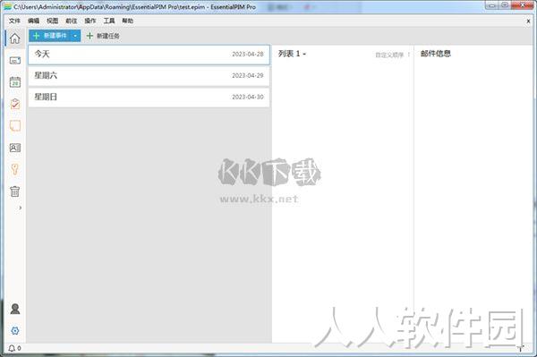Click the date 2023-04-30
The width and height of the screenshot is (537, 357).
pos(248,98)
